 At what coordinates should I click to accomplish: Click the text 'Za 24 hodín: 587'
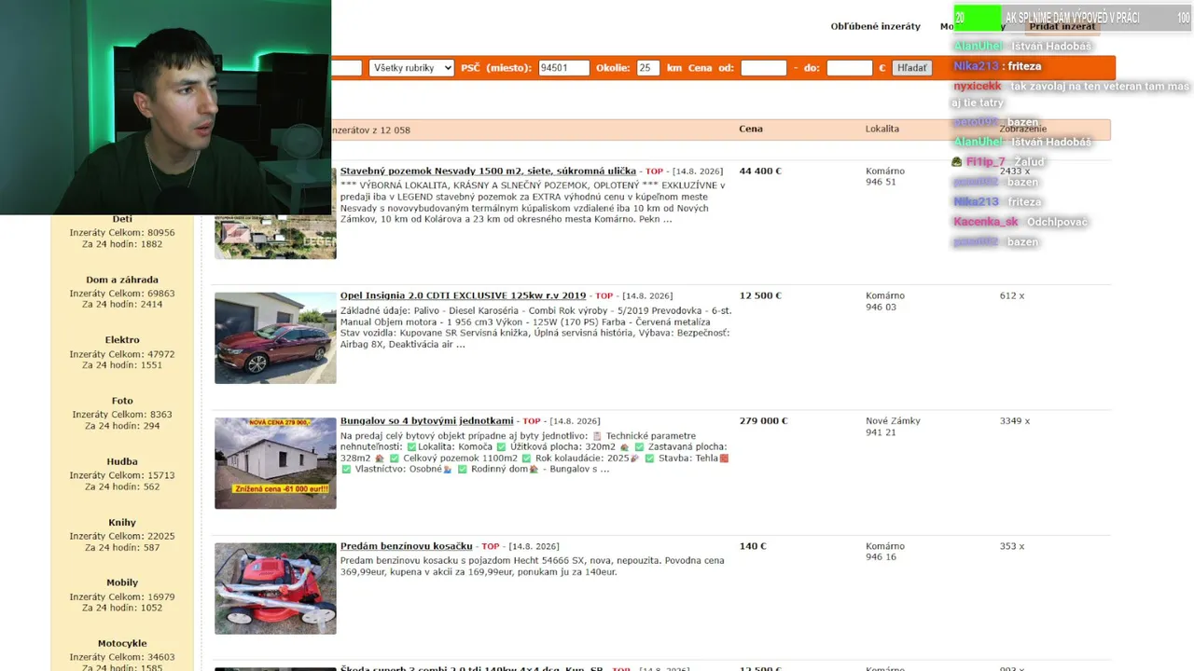point(122,547)
